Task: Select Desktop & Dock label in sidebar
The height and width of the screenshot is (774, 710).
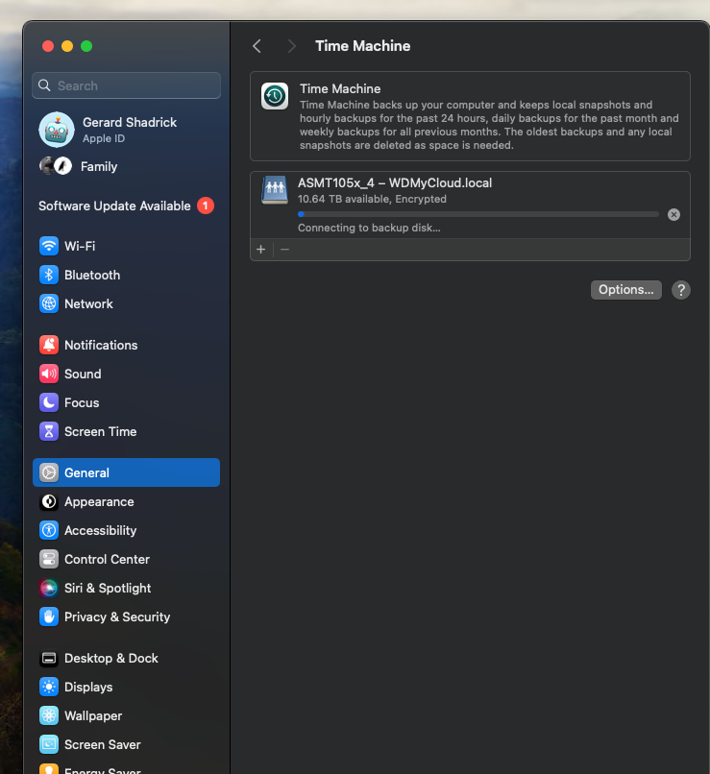Action: [x=111, y=658]
